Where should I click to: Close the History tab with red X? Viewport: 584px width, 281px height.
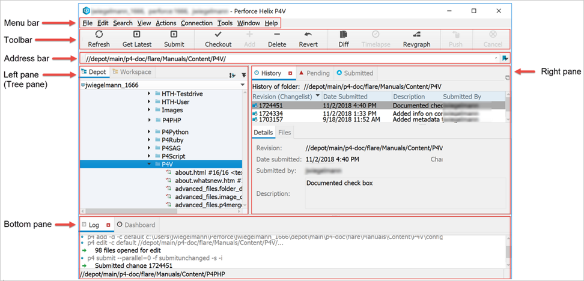coord(291,73)
